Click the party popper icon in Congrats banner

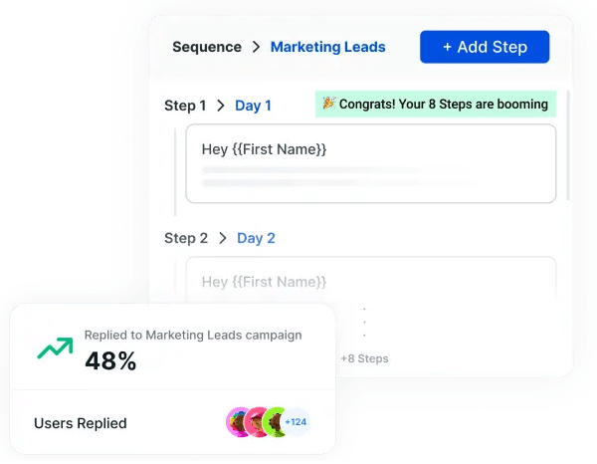[x=327, y=104]
